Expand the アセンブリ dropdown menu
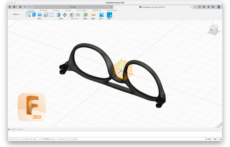230x147 pixels. pyautogui.click(x=74, y=19)
